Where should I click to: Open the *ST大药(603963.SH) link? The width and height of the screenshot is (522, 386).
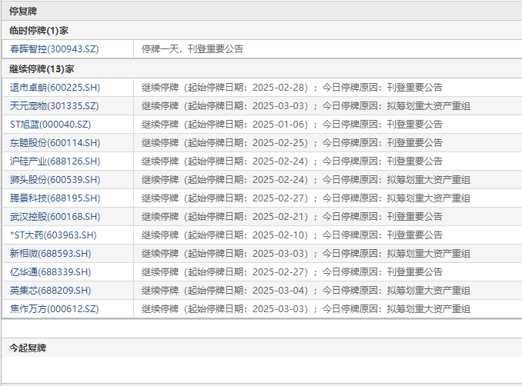coord(53,235)
